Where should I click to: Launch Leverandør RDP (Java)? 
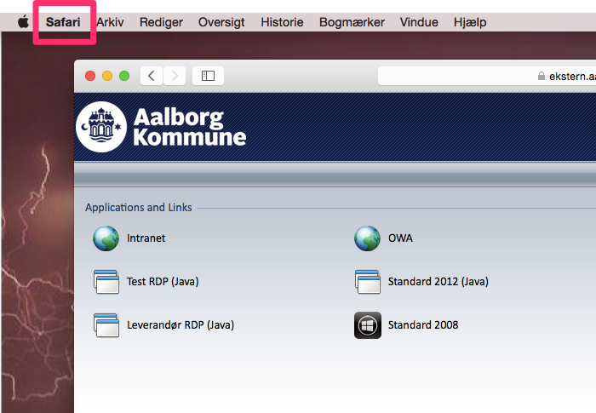coord(181,324)
